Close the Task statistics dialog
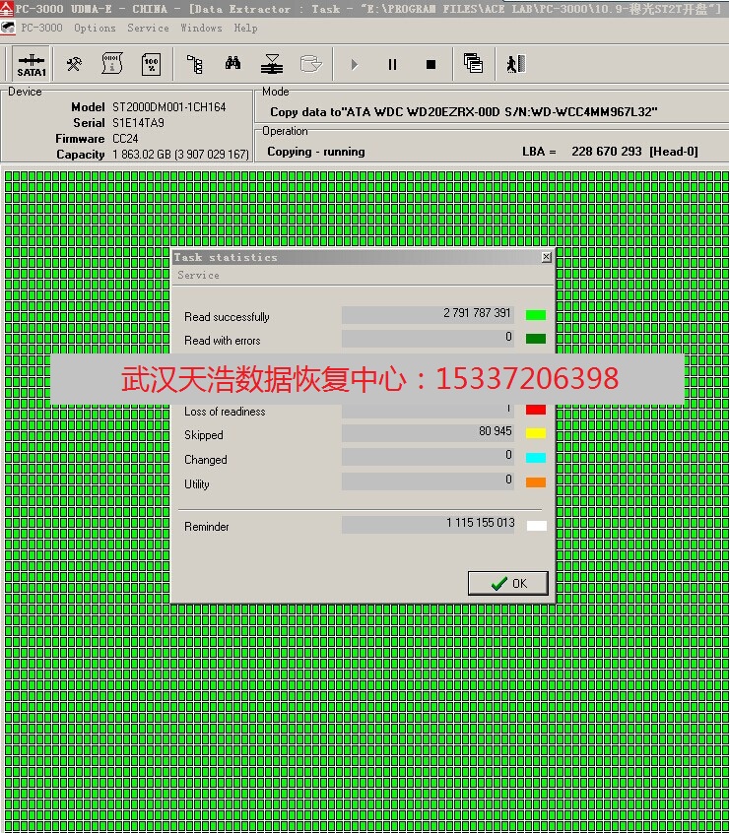The height and width of the screenshot is (833, 729). 546,257
